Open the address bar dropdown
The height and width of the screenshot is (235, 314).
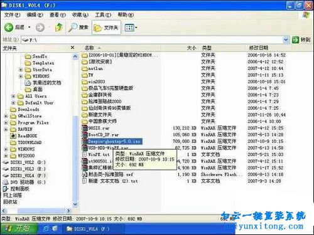coord(286,39)
